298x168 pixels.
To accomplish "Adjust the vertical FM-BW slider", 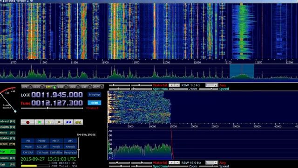I will click(79, 147).
